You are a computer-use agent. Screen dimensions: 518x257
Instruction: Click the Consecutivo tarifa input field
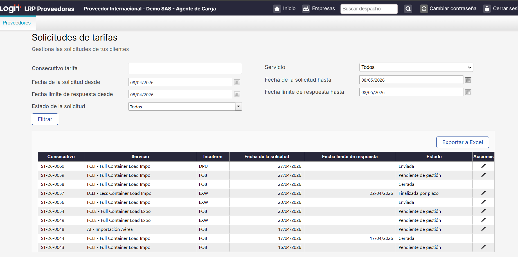tap(185, 68)
